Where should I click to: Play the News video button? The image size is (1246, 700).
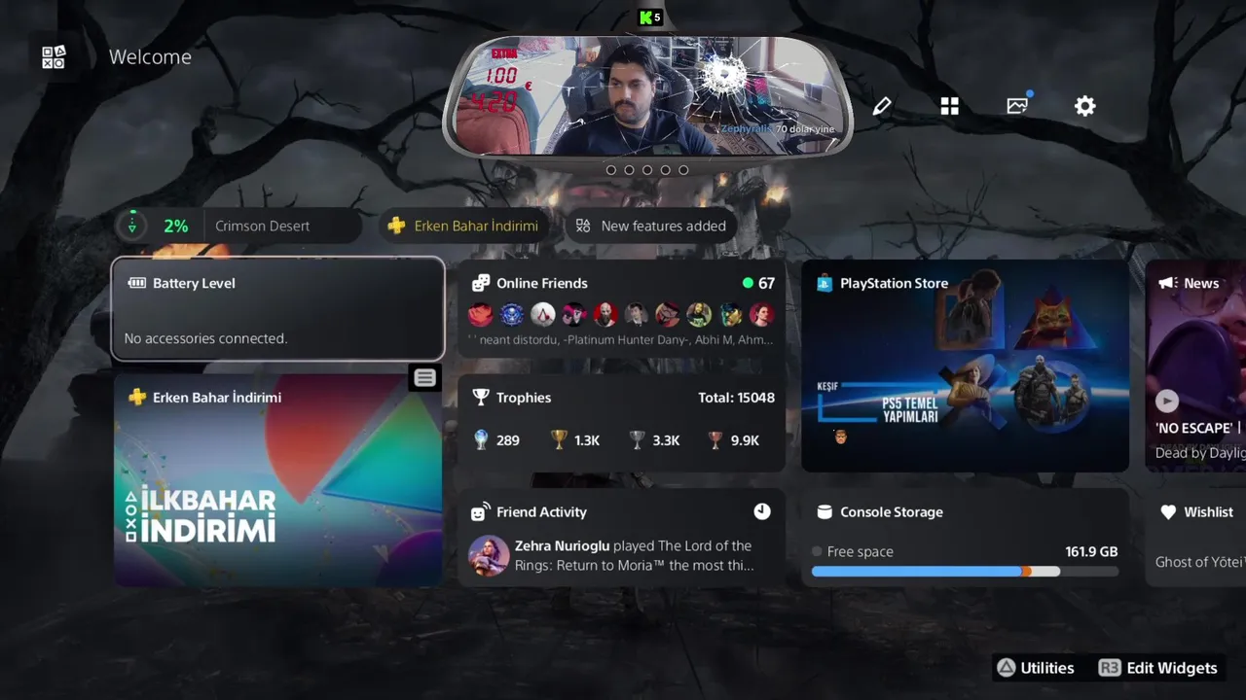(1167, 401)
